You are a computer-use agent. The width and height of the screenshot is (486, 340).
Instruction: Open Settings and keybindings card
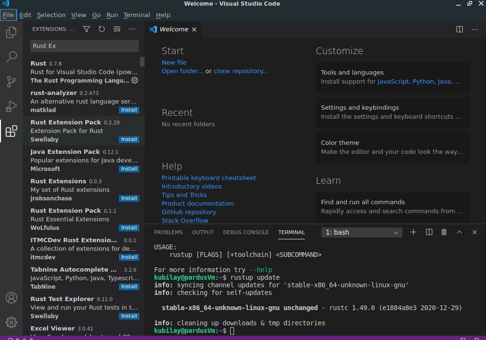click(x=392, y=112)
